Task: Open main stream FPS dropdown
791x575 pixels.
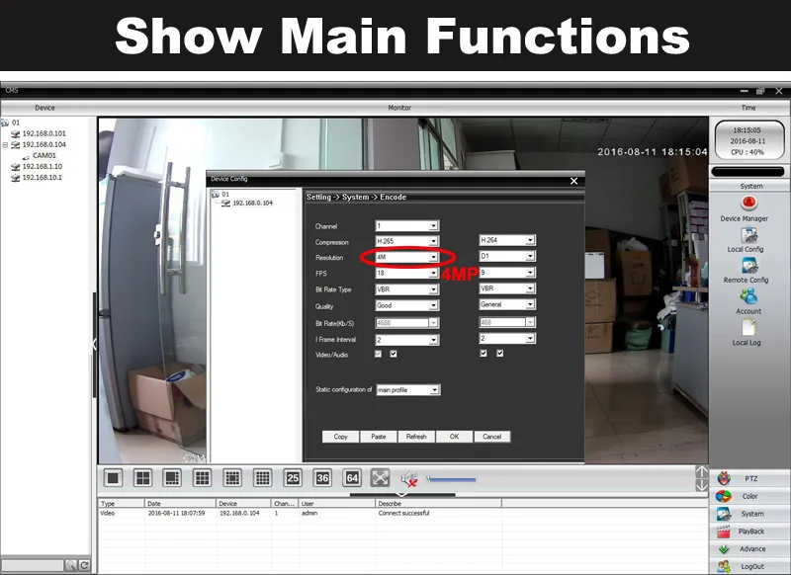Action: [407, 273]
